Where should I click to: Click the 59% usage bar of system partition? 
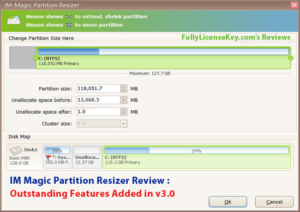pos(57,151)
